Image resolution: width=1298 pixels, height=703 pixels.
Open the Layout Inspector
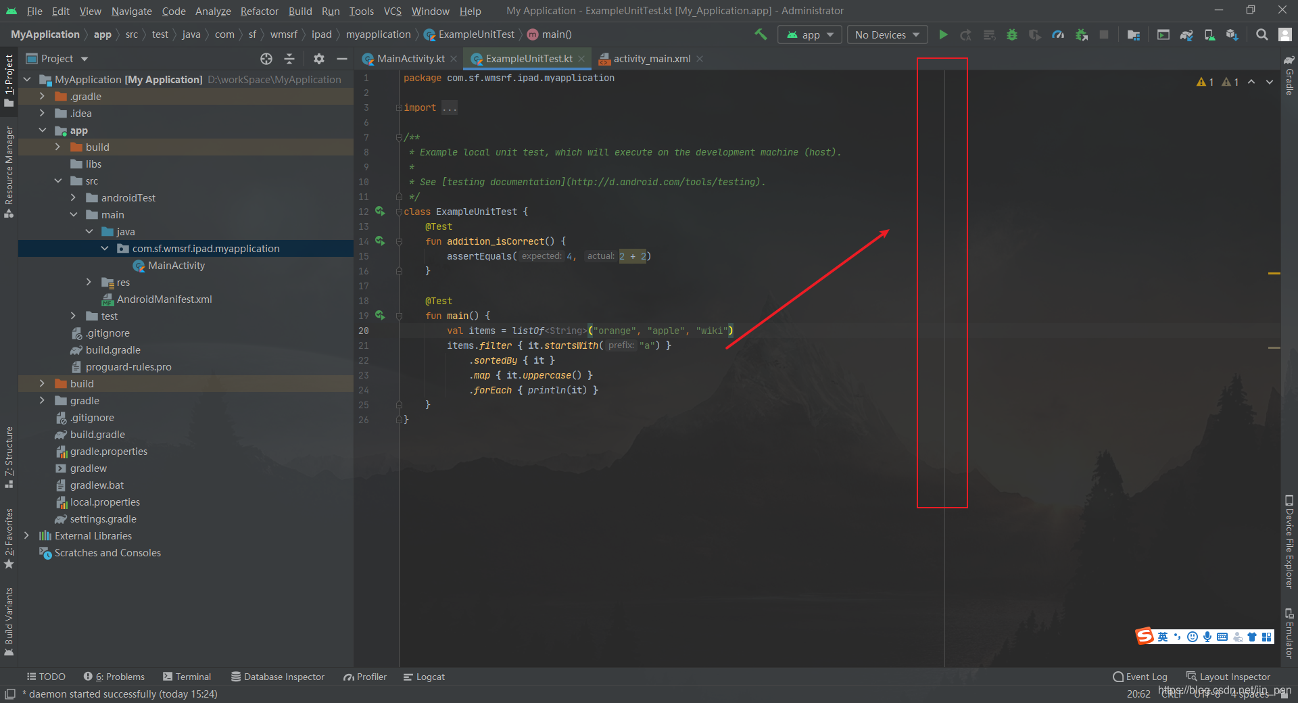[x=1228, y=677]
